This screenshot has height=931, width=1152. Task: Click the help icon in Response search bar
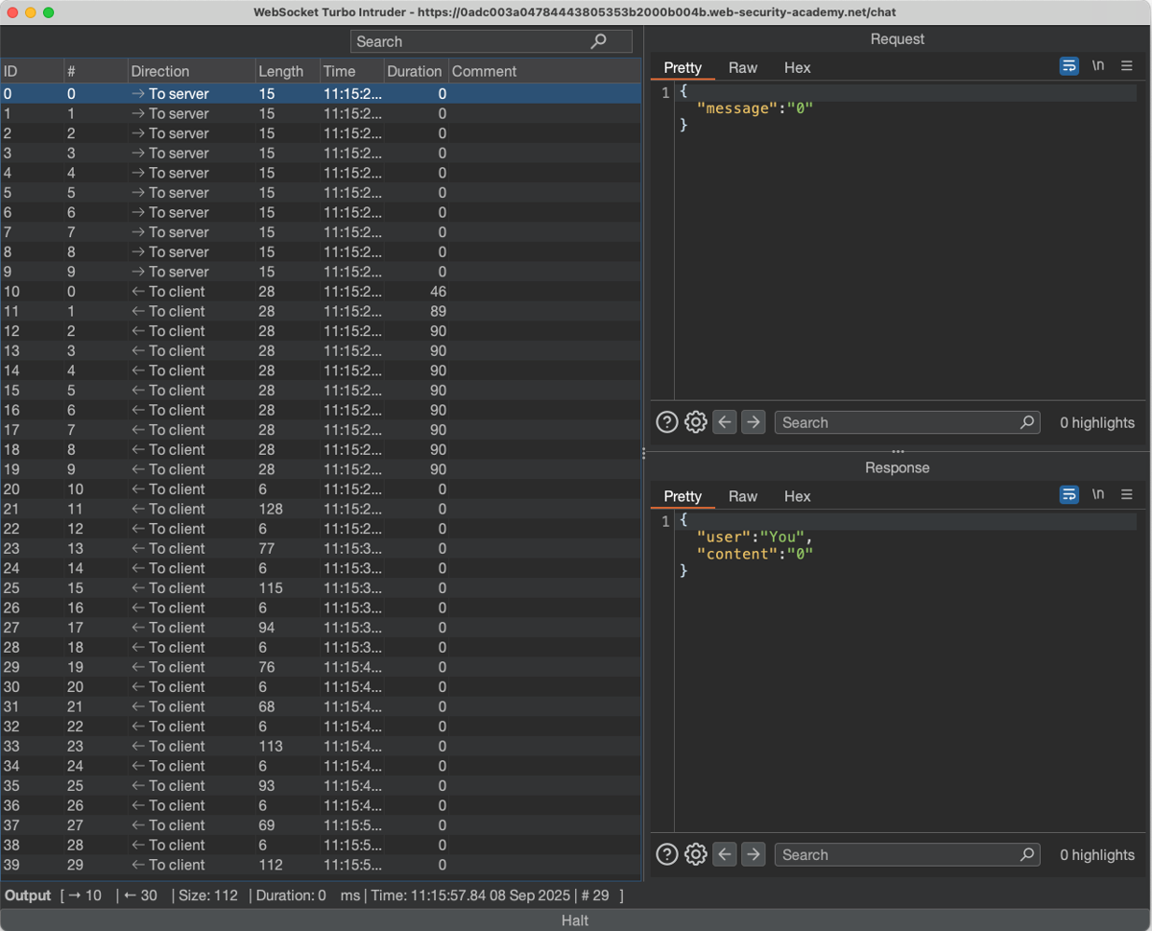click(x=666, y=854)
